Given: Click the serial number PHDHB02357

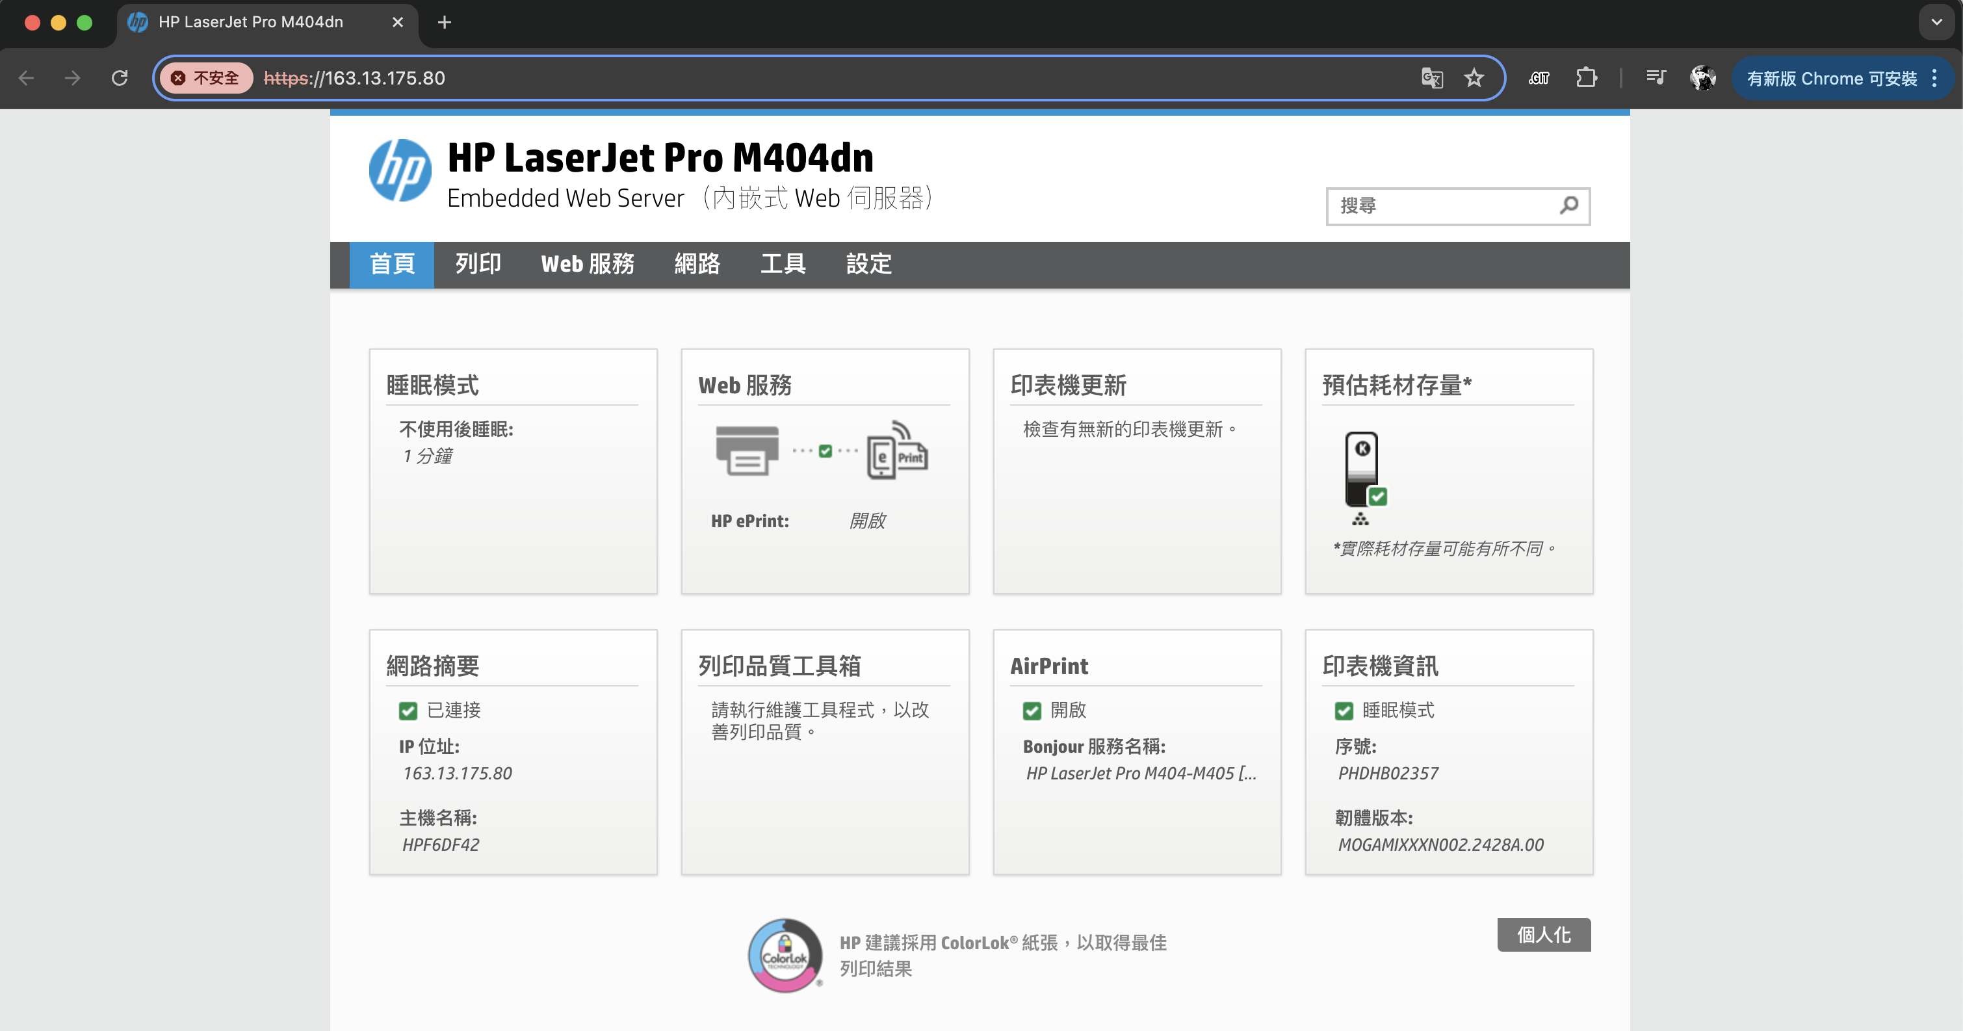Looking at the screenshot, I should coord(1388,774).
